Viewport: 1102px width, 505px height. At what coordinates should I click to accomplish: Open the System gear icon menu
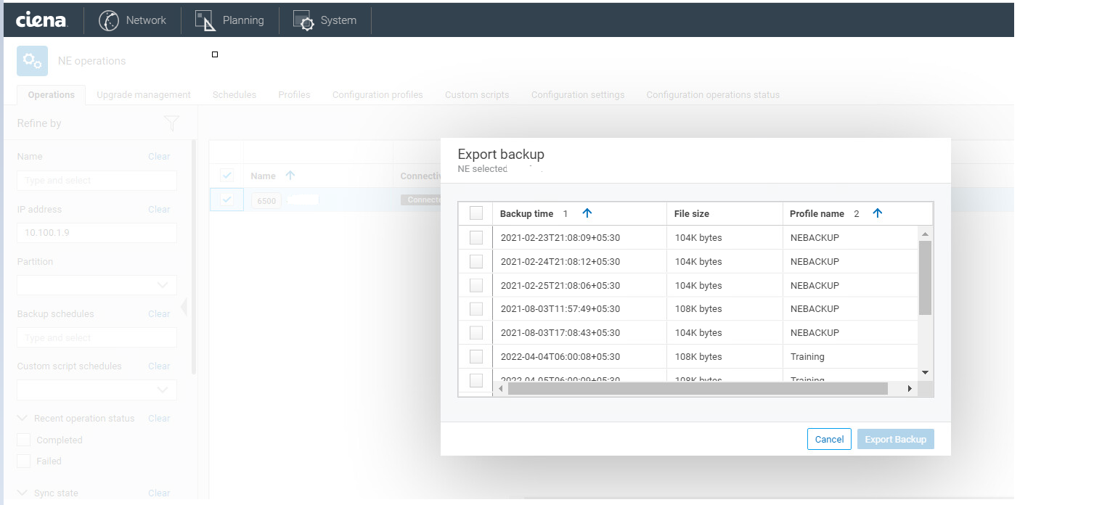click(303, 20)
